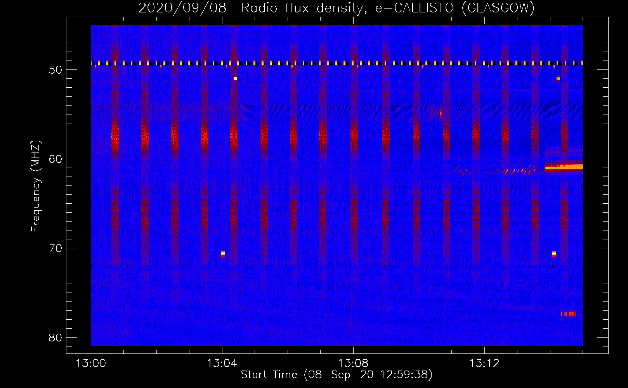Screen dimensions: 628x388
Task: Click the 50 frequency tick label
Action: tap(56, 70)
